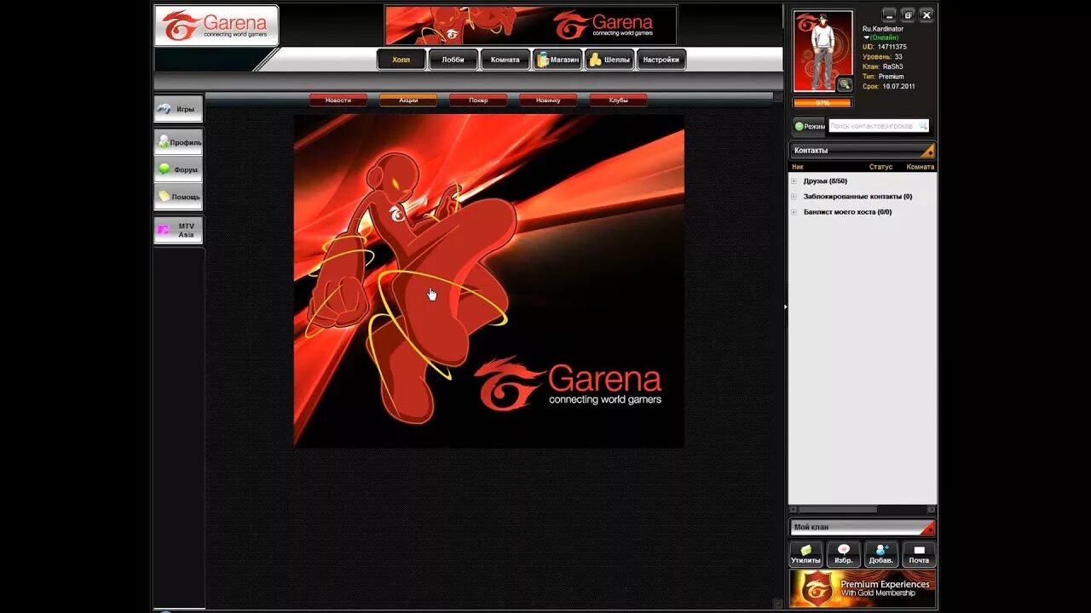Open the Настройки settings tab
This screenshot has height=613, width=1091.
coord(661,60)
